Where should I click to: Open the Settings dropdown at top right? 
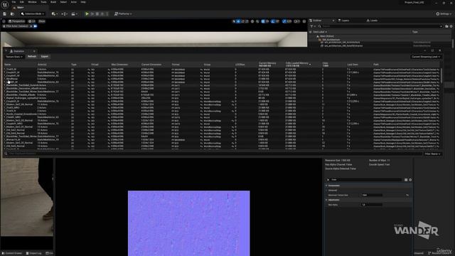pyautogui.click(x=444, y=14)
